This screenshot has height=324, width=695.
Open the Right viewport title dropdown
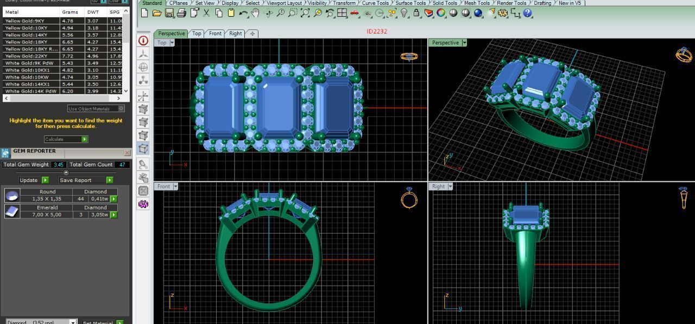tap(450, 186)
